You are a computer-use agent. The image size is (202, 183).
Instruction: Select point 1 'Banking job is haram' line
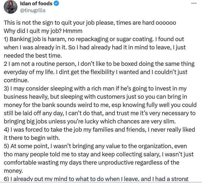pyautogui.click(x=94, y=39)
